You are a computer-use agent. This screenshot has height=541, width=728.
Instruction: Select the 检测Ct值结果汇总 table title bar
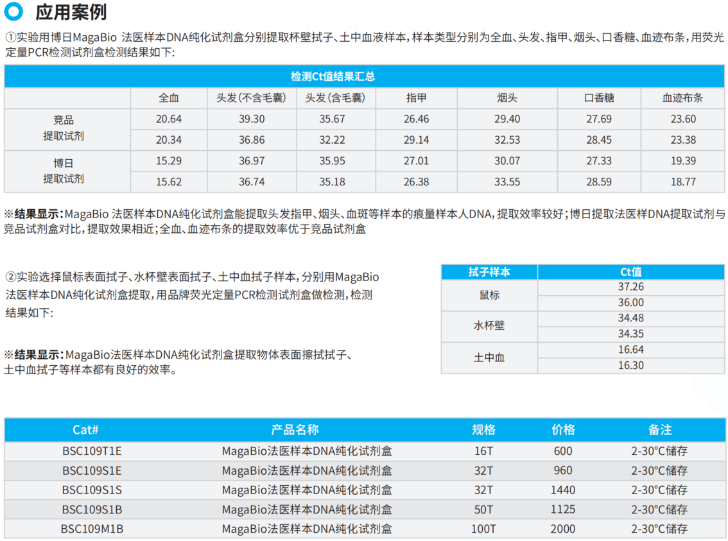tap(363, 76)
